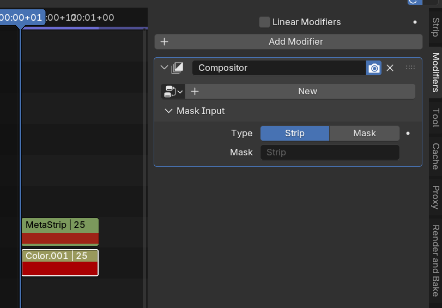Click the Compositor modifier type icon

pyautogui.click(x=177, y=68)
